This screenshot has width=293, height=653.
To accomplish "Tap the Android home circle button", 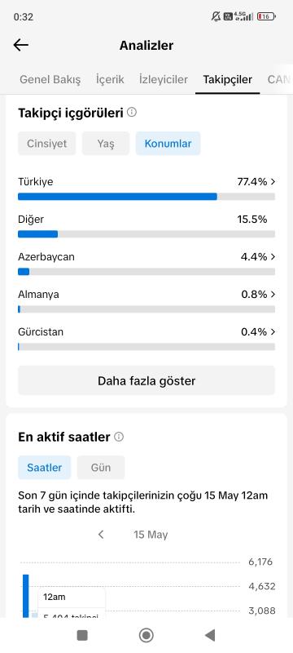I will pos(146,635).
